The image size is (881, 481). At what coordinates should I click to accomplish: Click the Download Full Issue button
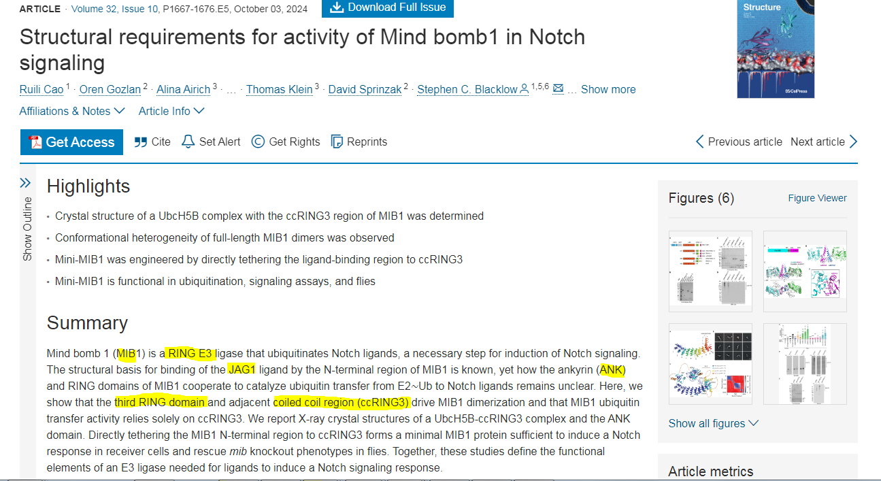click(x=387, y=8)
